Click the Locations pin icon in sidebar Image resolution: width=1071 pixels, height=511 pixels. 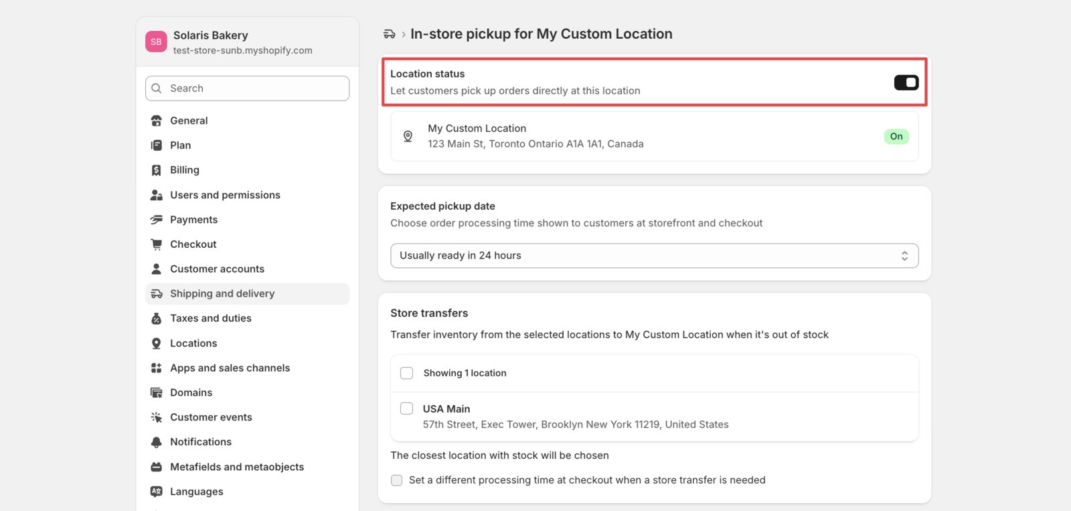click(156, 343)
